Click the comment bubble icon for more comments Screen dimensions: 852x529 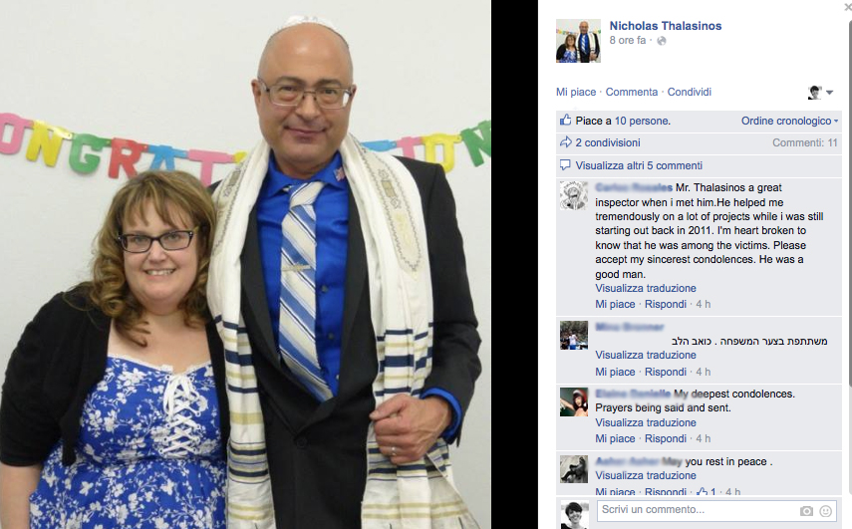tap(565, 164)
